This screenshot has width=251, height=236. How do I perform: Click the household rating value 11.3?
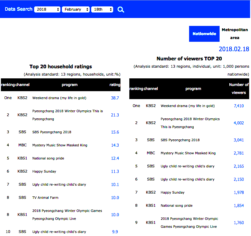[115, 172]
